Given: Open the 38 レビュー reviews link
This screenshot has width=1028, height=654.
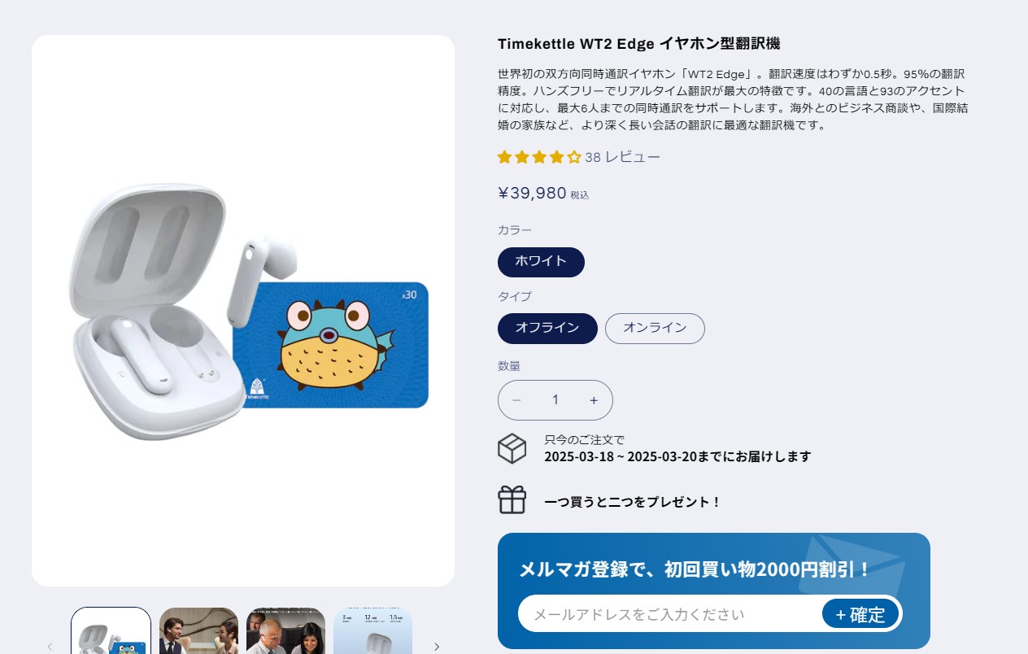Looking at the screenshot, I should click(x=622, y=157).
